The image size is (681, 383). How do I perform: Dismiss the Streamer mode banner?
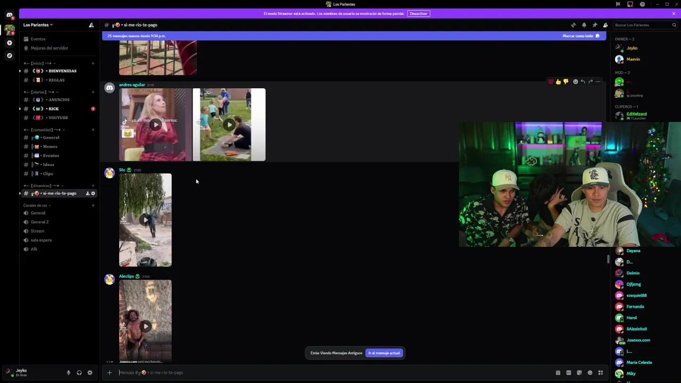point(674,13)
